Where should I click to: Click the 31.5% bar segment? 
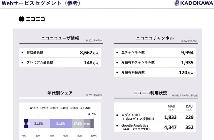[x=39, y=124]
